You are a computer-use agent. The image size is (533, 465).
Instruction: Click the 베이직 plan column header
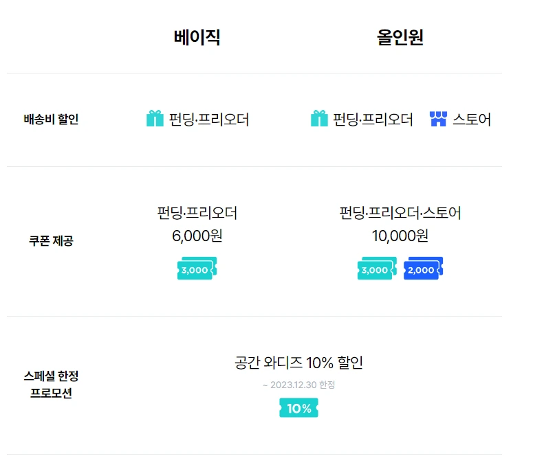coord(197,37)
